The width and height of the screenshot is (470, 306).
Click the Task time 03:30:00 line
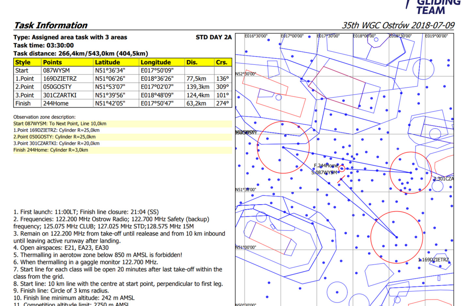[x=43, y=46]
